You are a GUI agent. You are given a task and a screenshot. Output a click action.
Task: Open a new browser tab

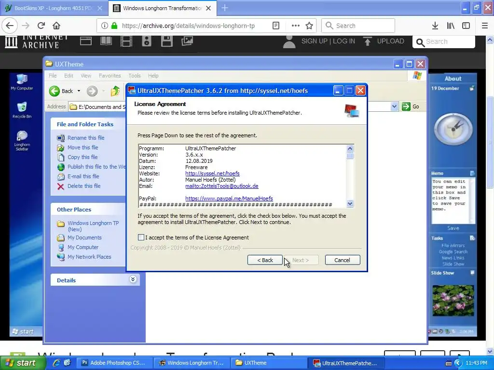point(225,8)
